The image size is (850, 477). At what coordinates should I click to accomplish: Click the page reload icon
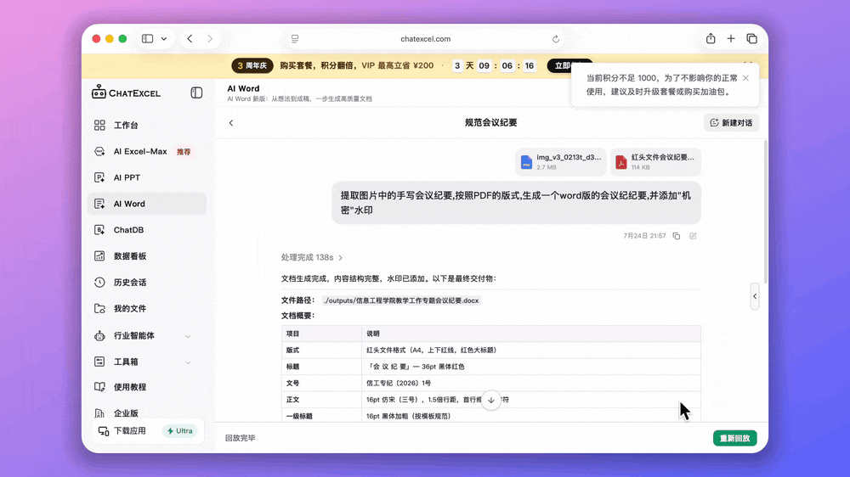click(556, 39)
